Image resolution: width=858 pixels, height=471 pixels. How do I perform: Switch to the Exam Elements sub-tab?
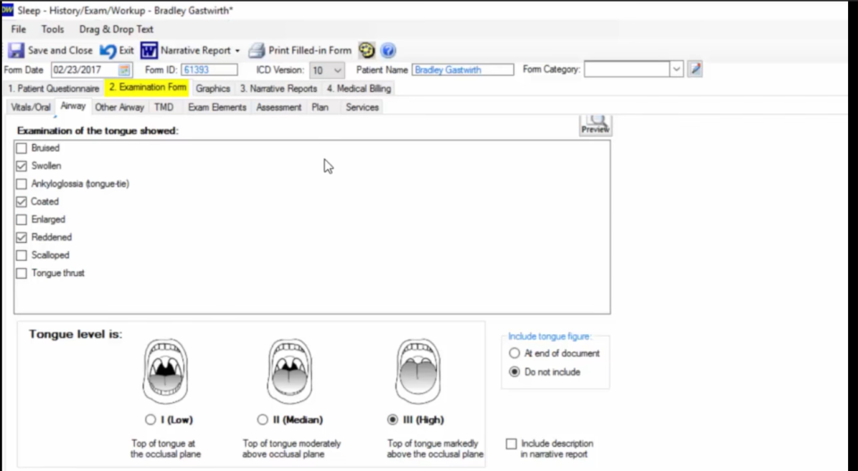(x=217, y=107)
